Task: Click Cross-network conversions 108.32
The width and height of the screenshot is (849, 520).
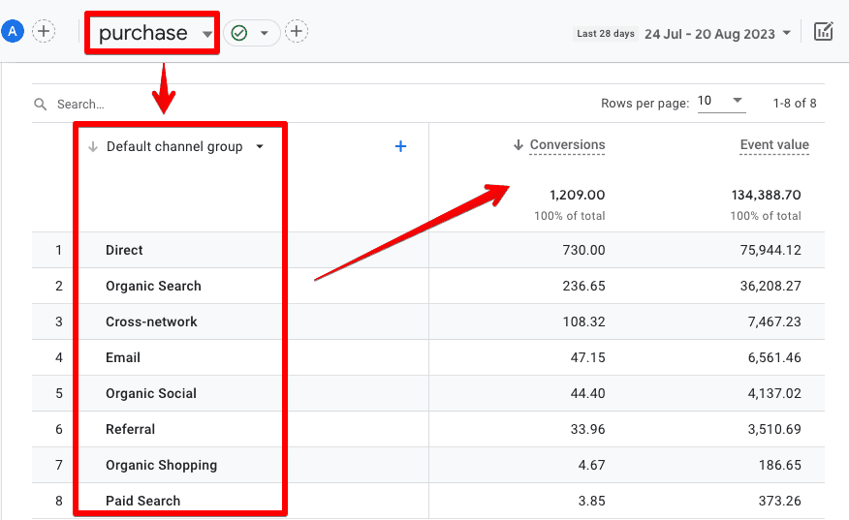Action: point(583,321)
